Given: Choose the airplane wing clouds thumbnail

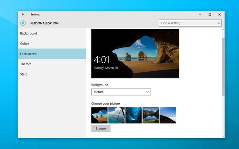Looking at the screenshot, I should point(116,115).
